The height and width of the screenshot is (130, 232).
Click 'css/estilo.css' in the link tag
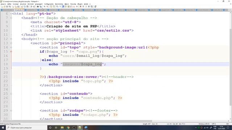(113, 30)
